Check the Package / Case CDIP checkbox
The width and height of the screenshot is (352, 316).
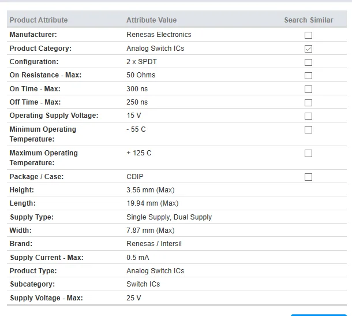coord(308,177)
